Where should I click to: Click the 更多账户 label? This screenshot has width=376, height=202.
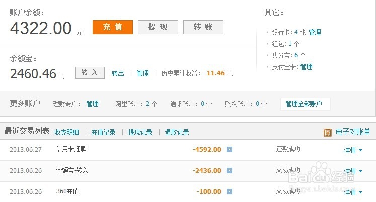point(25,103)
